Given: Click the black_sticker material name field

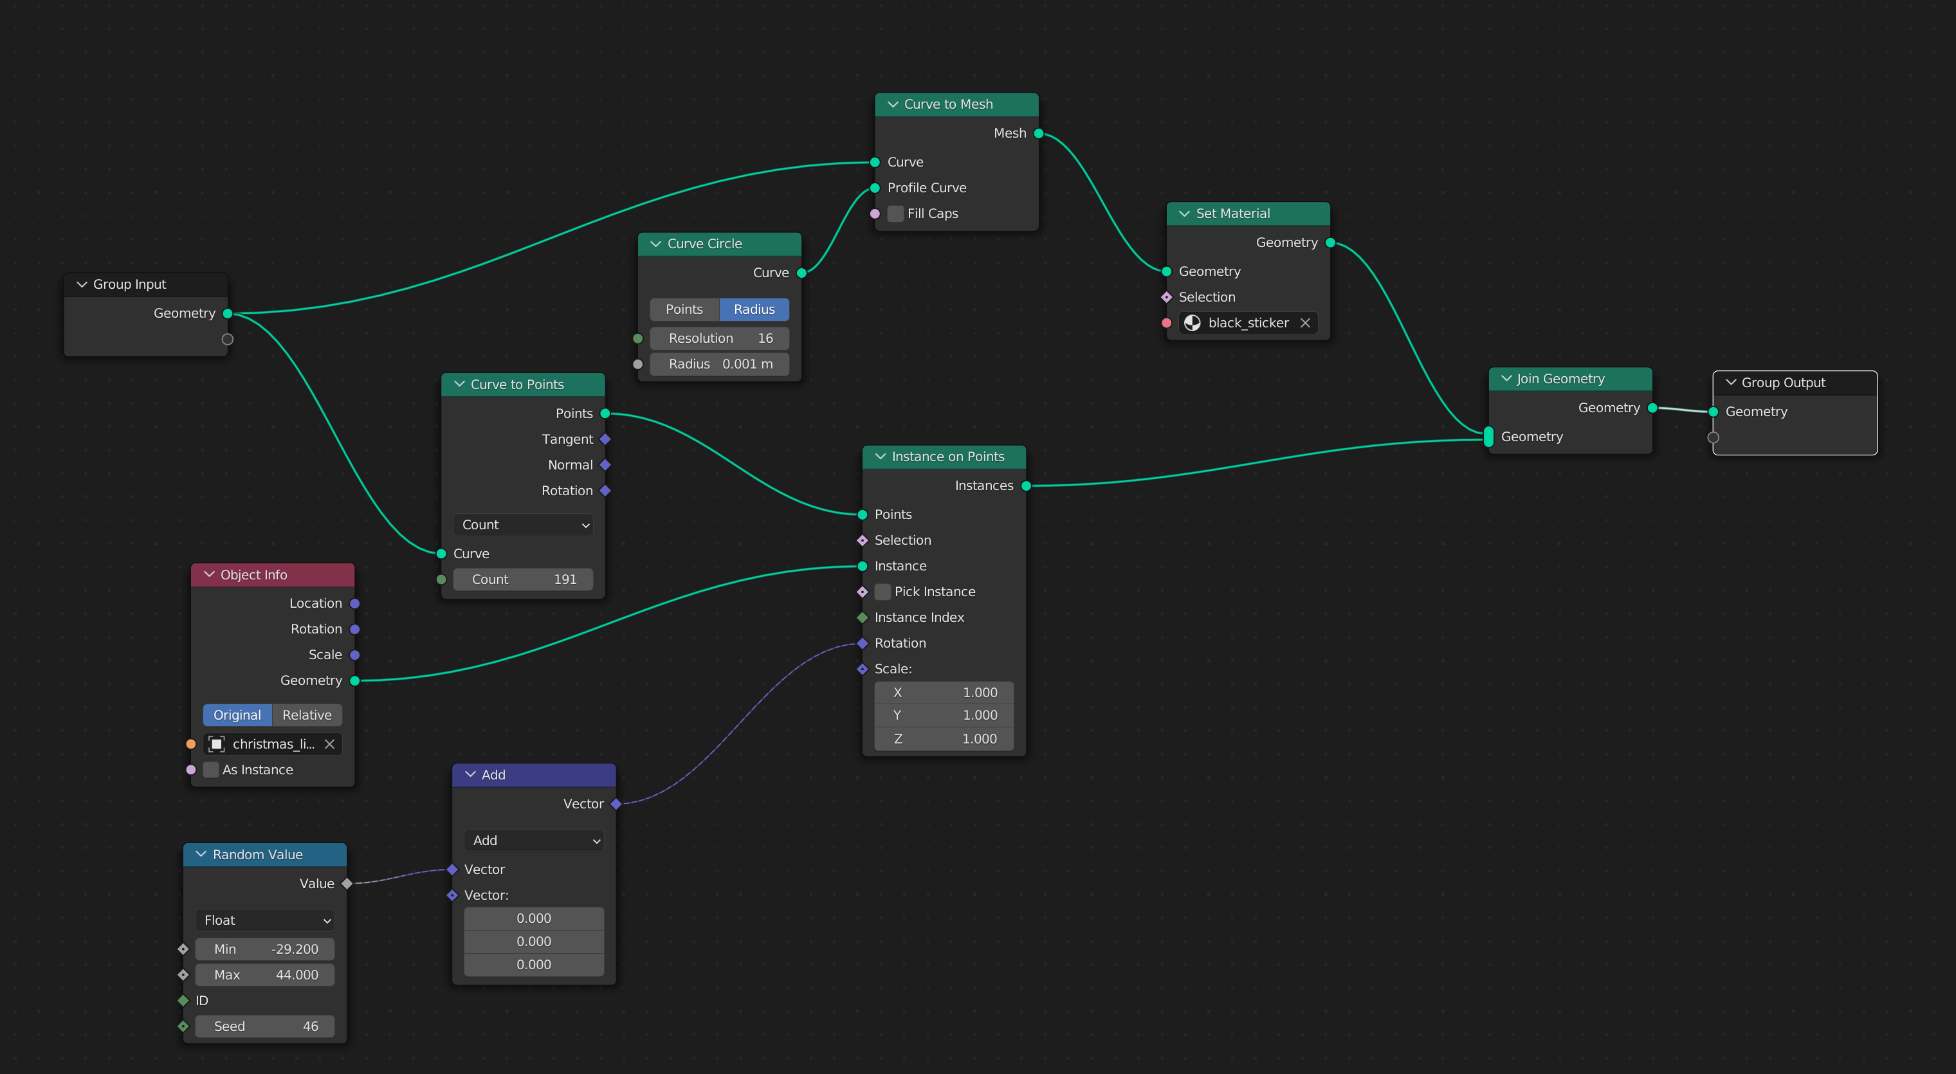Looking at the screenshot, I should [x=1248, y=323].
